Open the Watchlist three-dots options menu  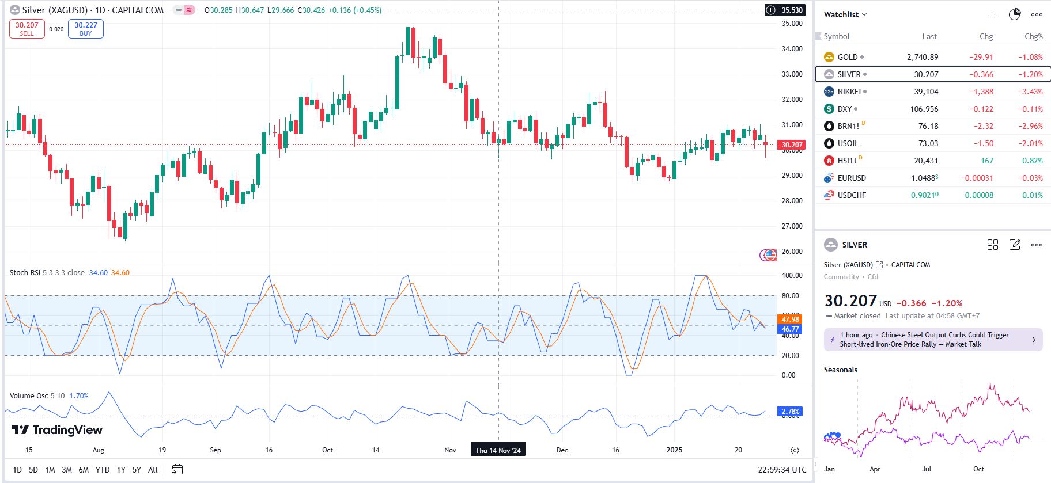pyautogui.click(x=1037, y=14)
